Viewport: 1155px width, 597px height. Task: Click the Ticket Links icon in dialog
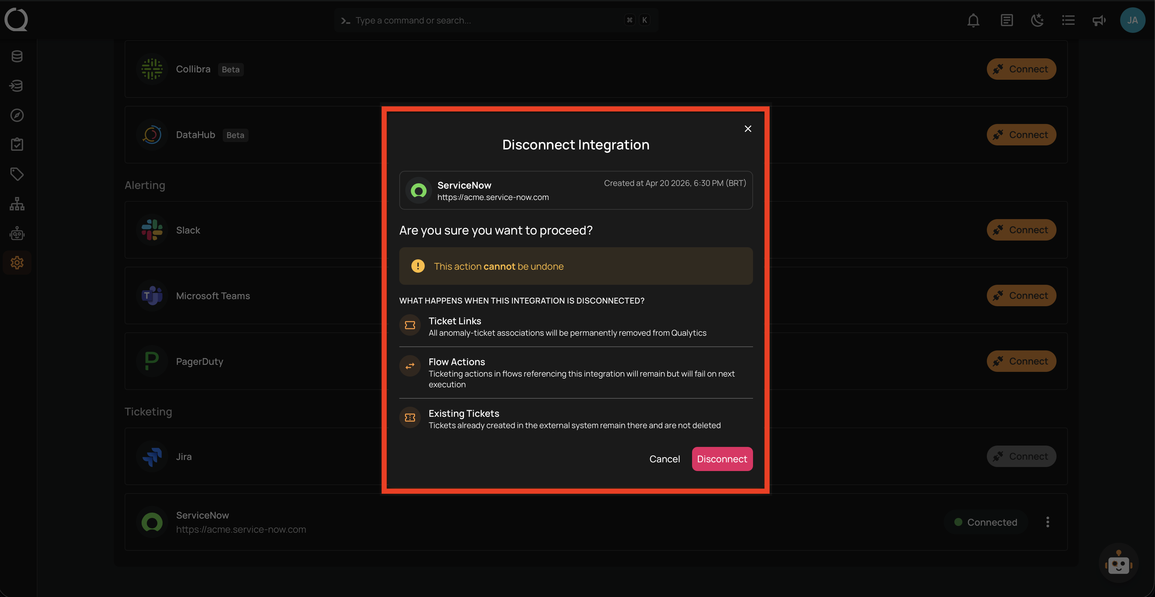coord(410,325)
